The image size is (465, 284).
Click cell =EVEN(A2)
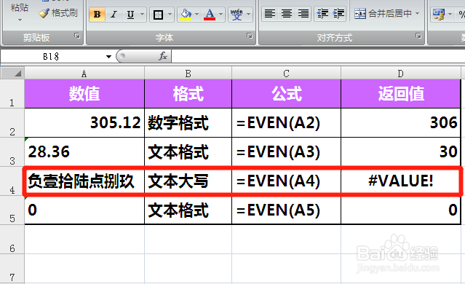pyautogui.click(x=286, y=122)
